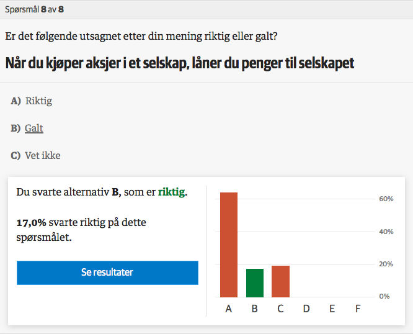Click the C label under the chart

(x=280, y=309)
